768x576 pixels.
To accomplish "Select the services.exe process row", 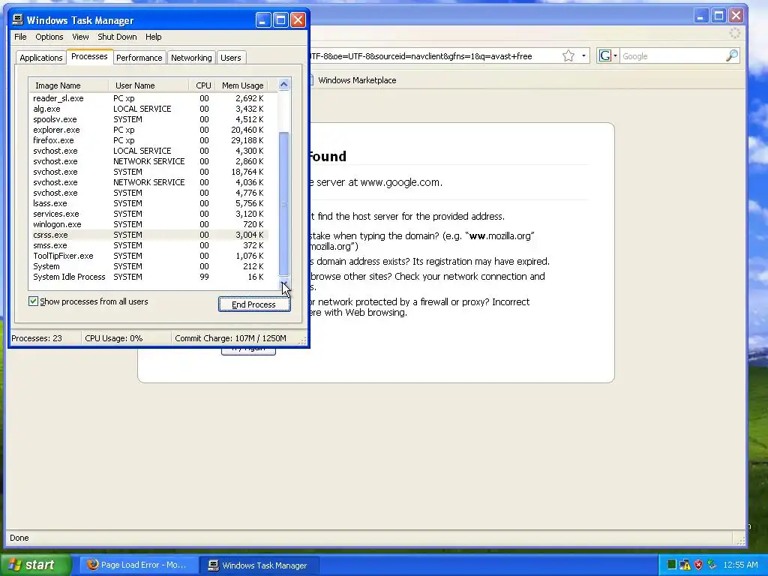I will pyautogui.click(x=148, y=214).
